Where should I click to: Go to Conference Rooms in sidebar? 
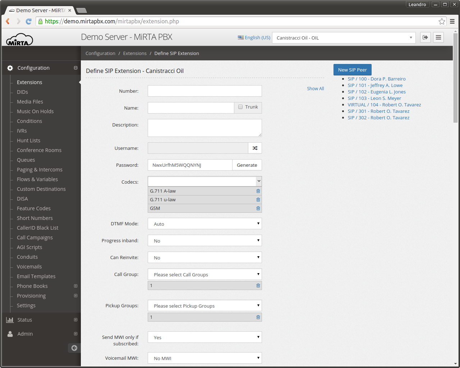pos(39,150)
